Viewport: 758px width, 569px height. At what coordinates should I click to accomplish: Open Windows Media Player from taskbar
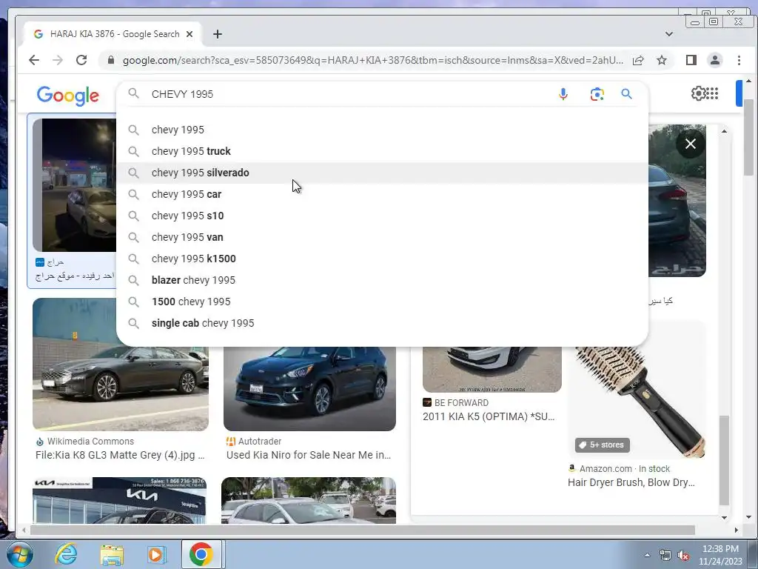[x=156, y=554]
